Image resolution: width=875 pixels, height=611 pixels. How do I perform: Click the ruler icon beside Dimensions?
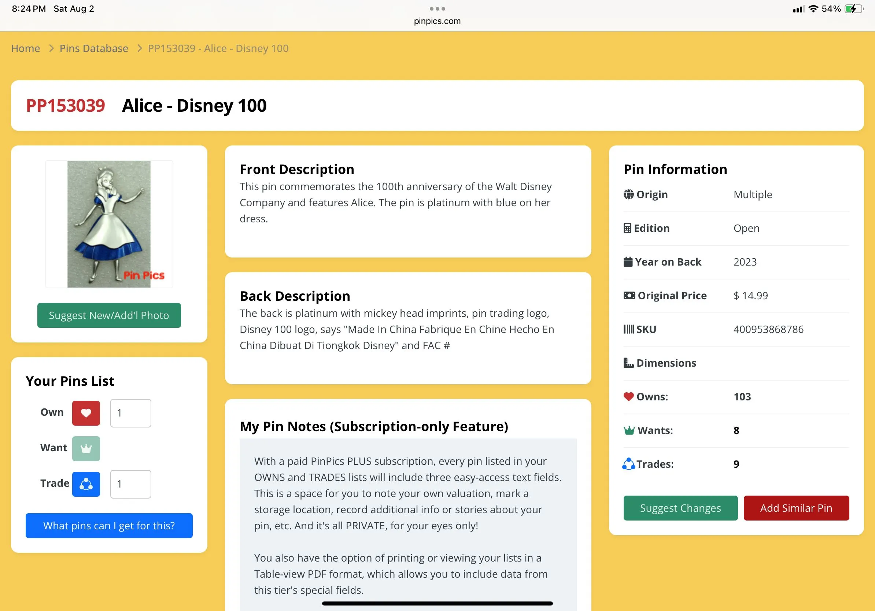coord(628,363)
